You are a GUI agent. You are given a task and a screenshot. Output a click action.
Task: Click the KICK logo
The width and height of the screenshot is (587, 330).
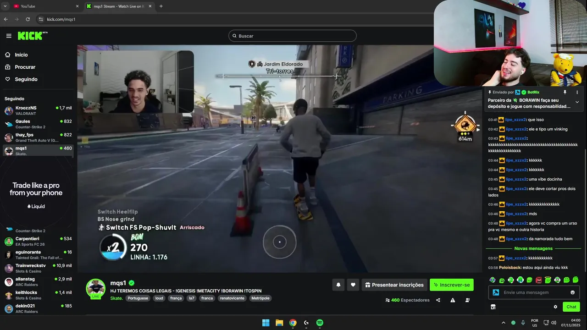(32, 36)
